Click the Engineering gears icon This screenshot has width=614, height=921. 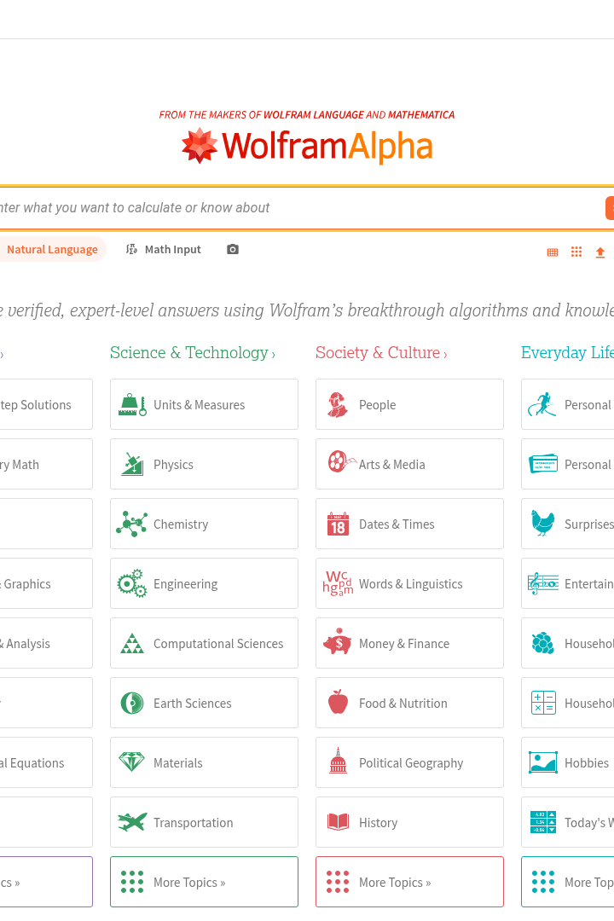[132, 583]
